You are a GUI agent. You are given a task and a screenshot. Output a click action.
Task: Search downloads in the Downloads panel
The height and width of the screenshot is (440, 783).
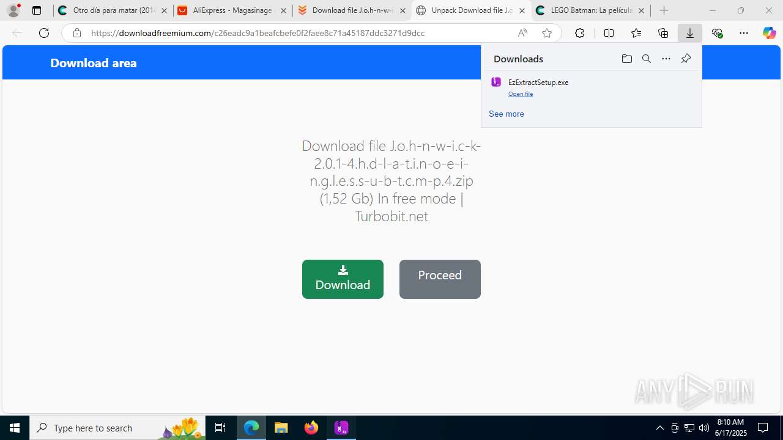[x=647, y=59]
